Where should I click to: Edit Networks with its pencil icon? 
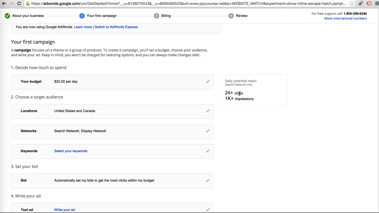point(208,131)
